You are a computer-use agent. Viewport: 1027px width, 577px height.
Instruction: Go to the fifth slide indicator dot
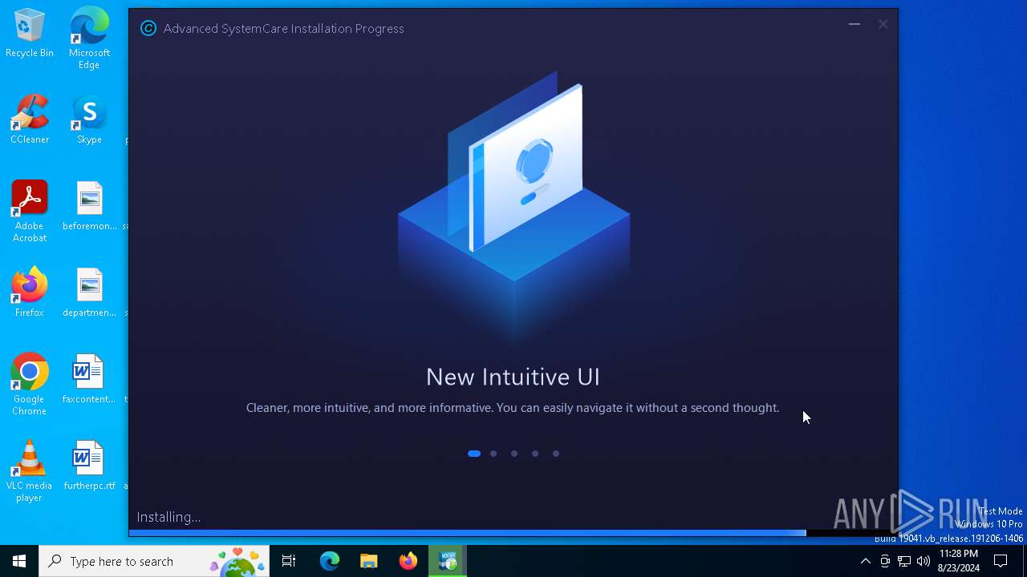(556, 454)
